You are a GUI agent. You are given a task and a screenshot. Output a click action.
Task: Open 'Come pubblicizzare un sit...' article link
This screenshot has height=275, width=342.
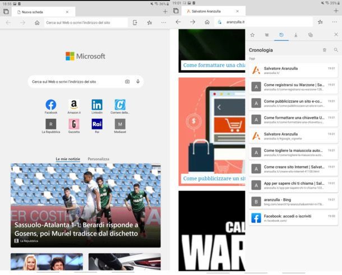[x=214, y=179]
